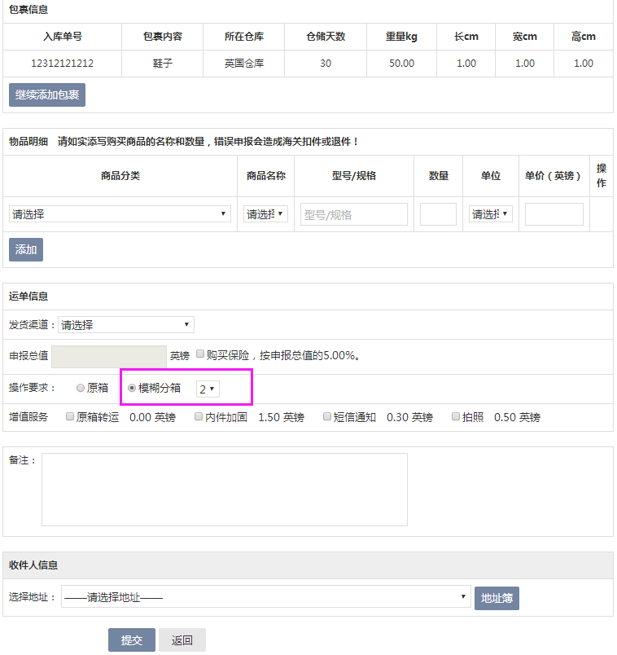617x655 pixels.
Task: Toggle the 拍照 checkbox
Action: [x=456, y=416]
